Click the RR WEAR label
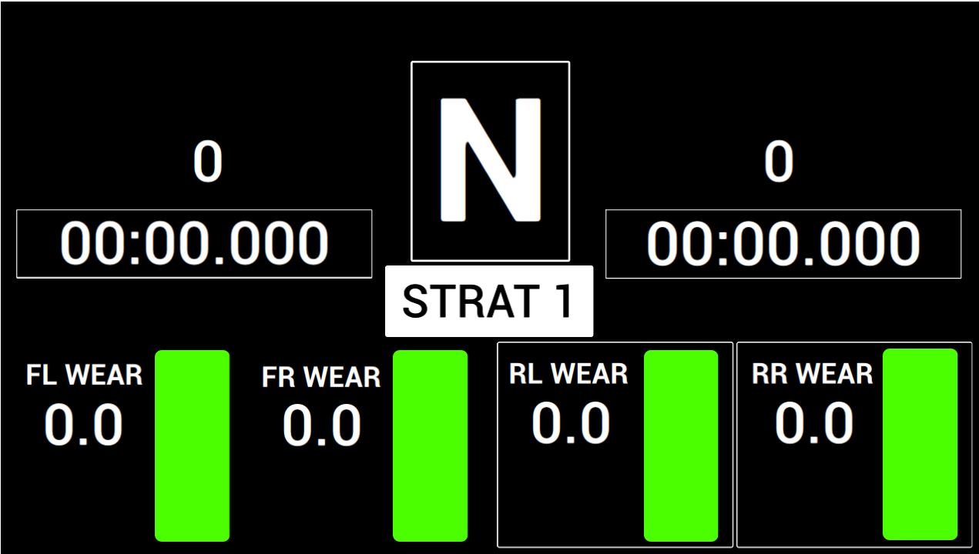Screen dimensions: 979x554 coord(813,373)
